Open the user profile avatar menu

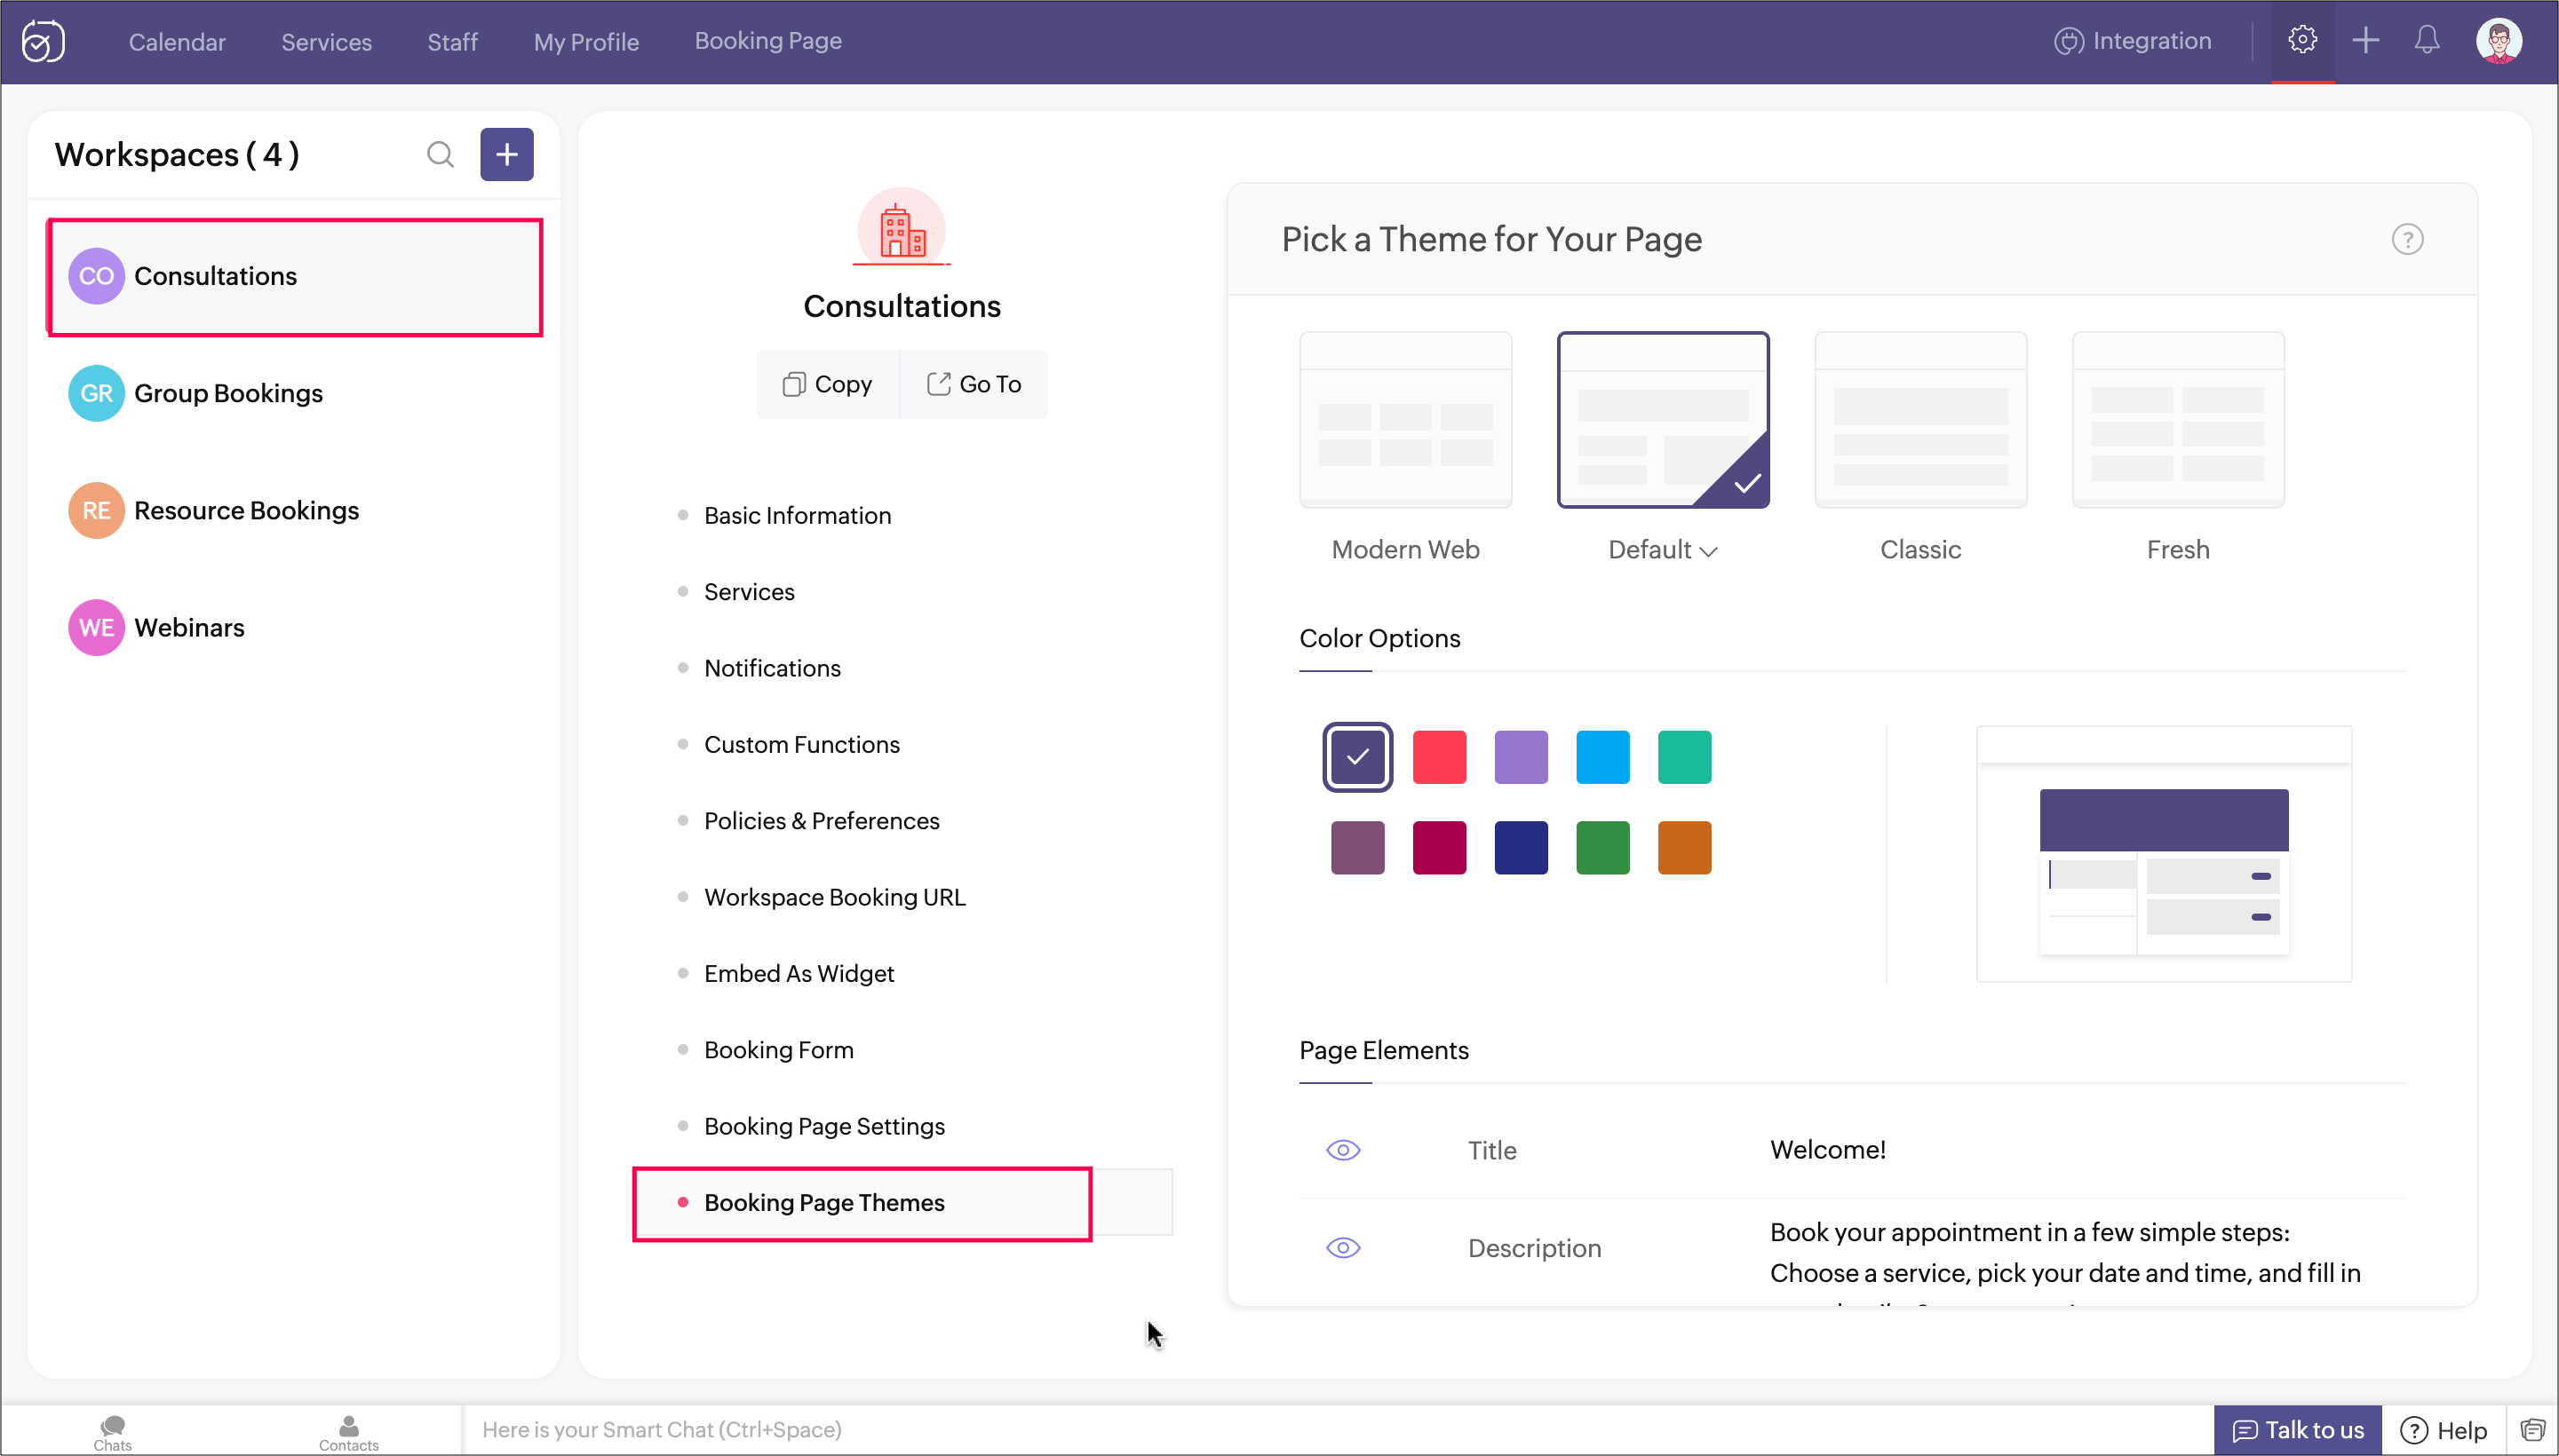[2498, 41]
